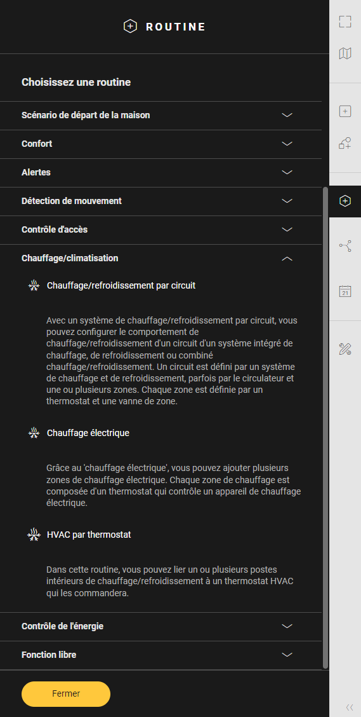
Task: Click the Choisissez une routine heading
Action: click(76, 82)
